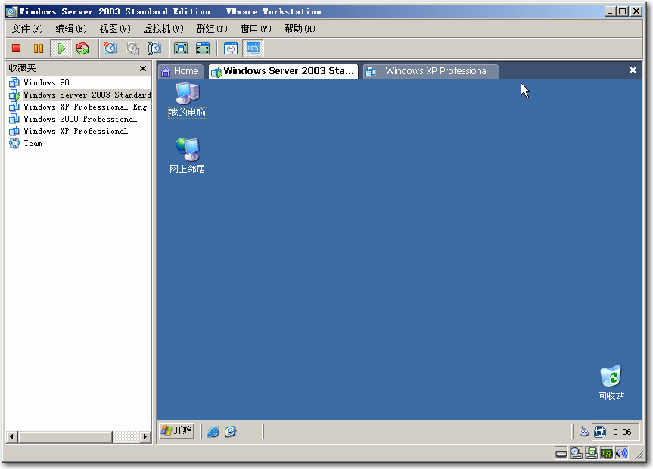Click the hard disk status bar icon
653x469 pixels.
pos(561,453)
